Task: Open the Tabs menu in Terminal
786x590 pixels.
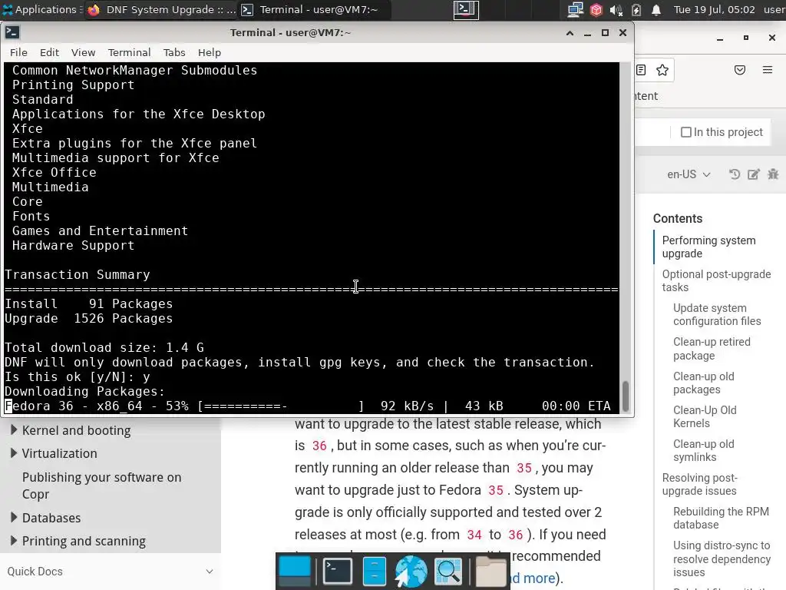Action: click(x=174, y=53)
